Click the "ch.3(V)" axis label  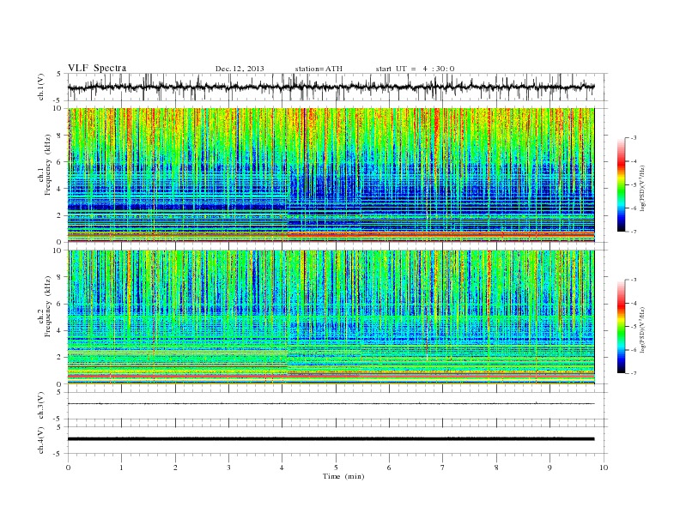pos(41,406)
